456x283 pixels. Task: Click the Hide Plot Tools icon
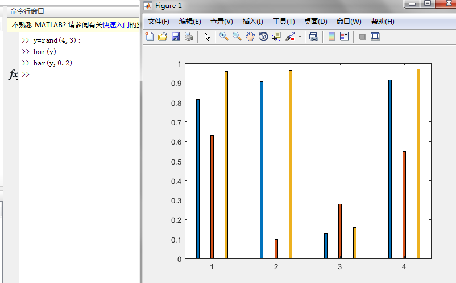tap(362, 36)
